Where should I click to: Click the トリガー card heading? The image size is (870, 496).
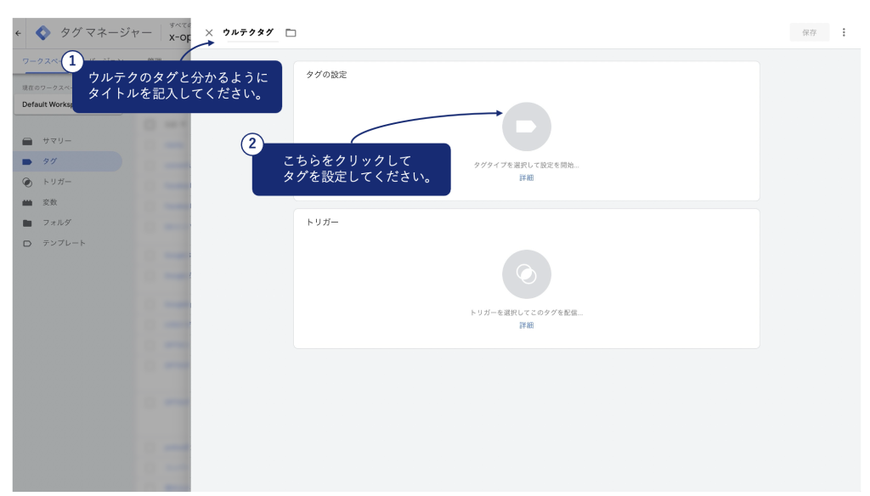(322, 222)
